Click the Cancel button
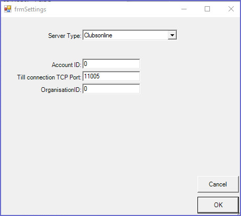This screenshot has height=216, width=241. [218, 184]
